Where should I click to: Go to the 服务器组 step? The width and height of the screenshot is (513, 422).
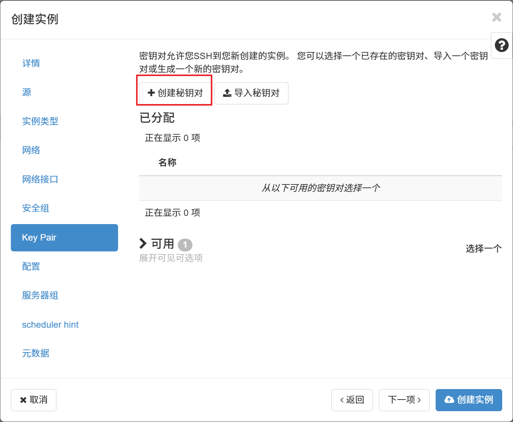pyautogui.click(x=40, y=295)
